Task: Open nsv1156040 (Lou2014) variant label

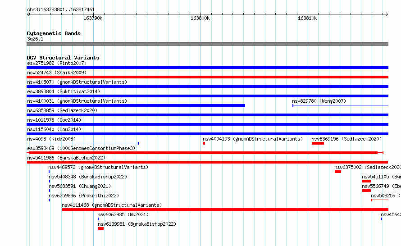Action: pos(54,129)
